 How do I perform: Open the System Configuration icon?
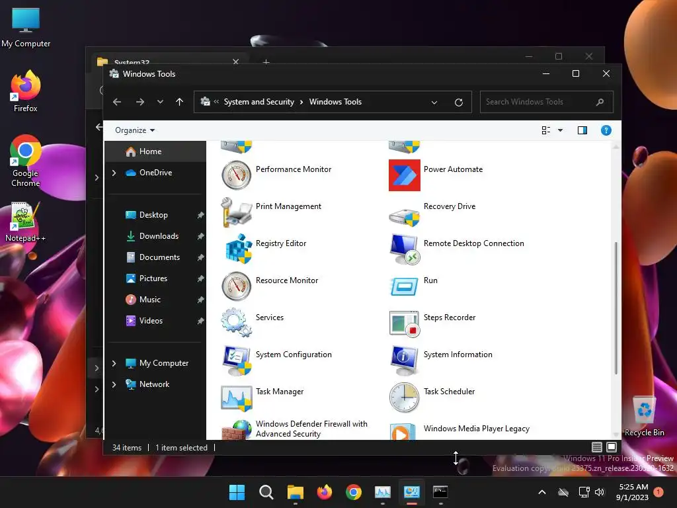(x=237, y=360)
